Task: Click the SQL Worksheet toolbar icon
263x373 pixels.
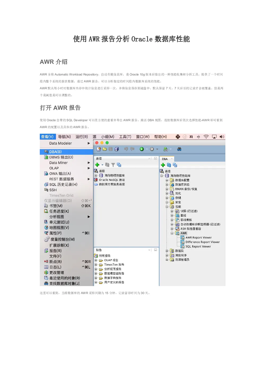Action: tap(166, 149)
